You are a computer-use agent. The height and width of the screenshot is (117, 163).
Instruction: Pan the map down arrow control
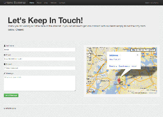tap(90, 54)
